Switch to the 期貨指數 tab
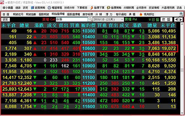 [x=31, y=14]
